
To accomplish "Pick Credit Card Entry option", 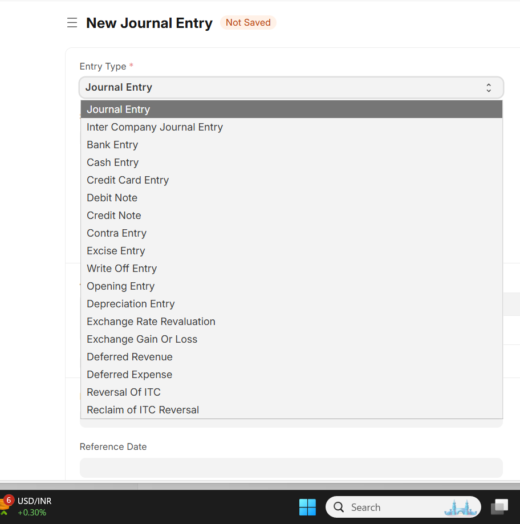I will click(128, 180).
